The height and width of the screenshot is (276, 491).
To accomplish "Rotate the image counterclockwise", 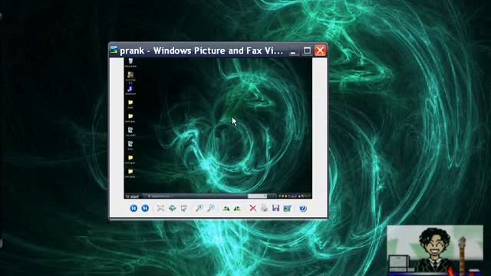I will click(237, 208).
